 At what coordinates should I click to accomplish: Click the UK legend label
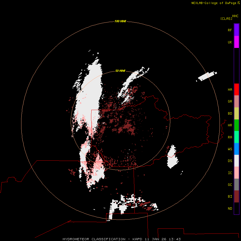[x=230, y=42]
